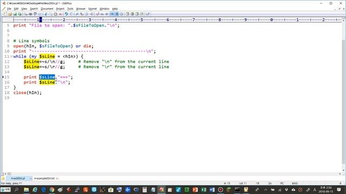The height and width of the screenshot is (194, 346).
Task: Click the Find magnifier toolbar icon
Action: pyautogui.click(x=77, y=14)
